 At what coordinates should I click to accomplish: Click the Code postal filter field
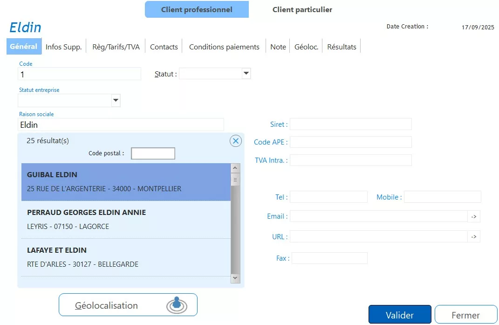pyautogui.click(x=153, y=153)
